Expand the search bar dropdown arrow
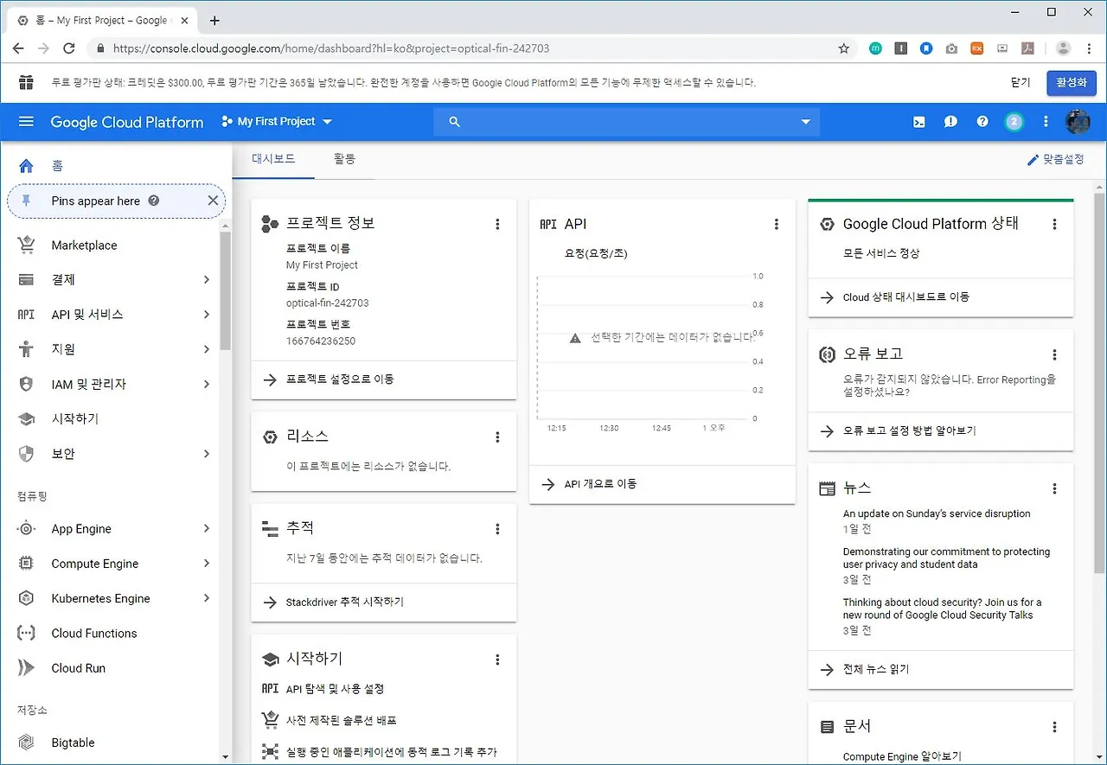This screenshot has width=1107, height=765. (806, 122)
